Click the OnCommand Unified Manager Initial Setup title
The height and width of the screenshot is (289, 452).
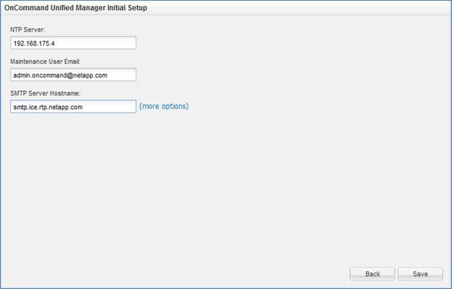click(x=76, y=8)
